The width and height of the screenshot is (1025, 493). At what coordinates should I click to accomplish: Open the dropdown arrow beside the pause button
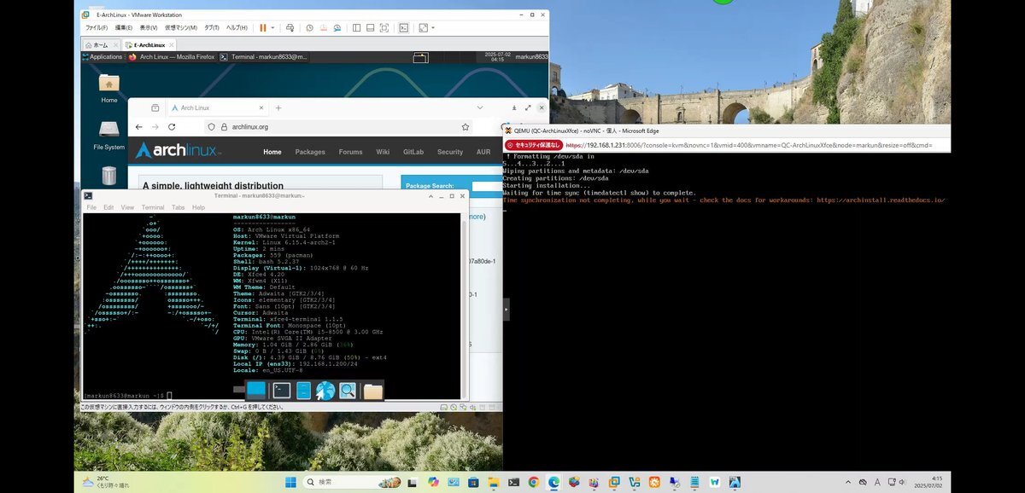tap(272, 27)
